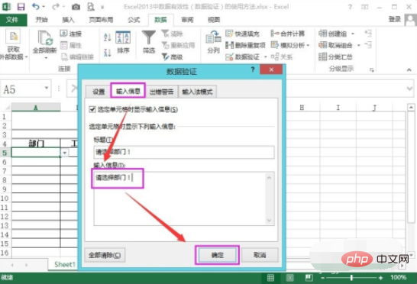Click the Undo arrow icon
The image size is (417, 284).
point(35,6)
